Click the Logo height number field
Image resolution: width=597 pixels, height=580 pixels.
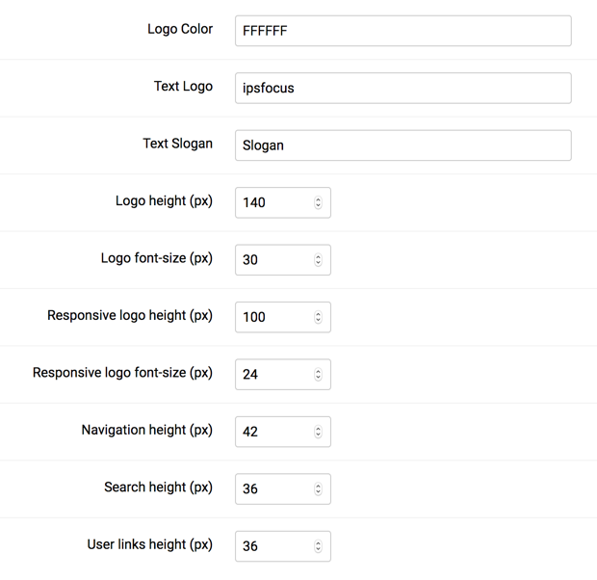[273, 202]
